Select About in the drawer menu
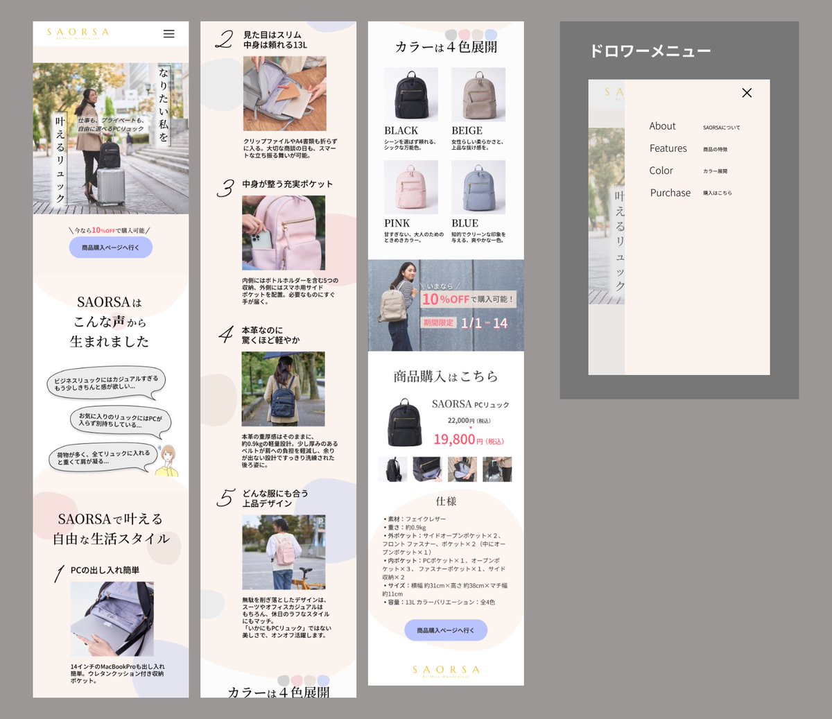832x719 pixels. pos(662,126)
